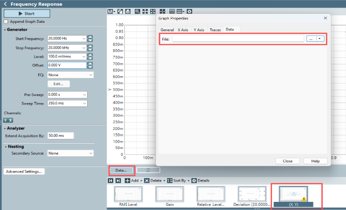The width and height of the screenshot is (346, 210).
Task: Toggle the Append Graph Data checkbox
Action: coord(6,21)
